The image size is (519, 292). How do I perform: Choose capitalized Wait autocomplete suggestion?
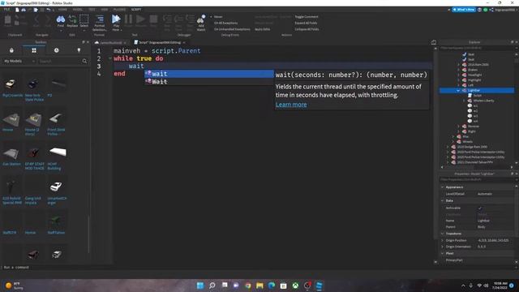209,82
